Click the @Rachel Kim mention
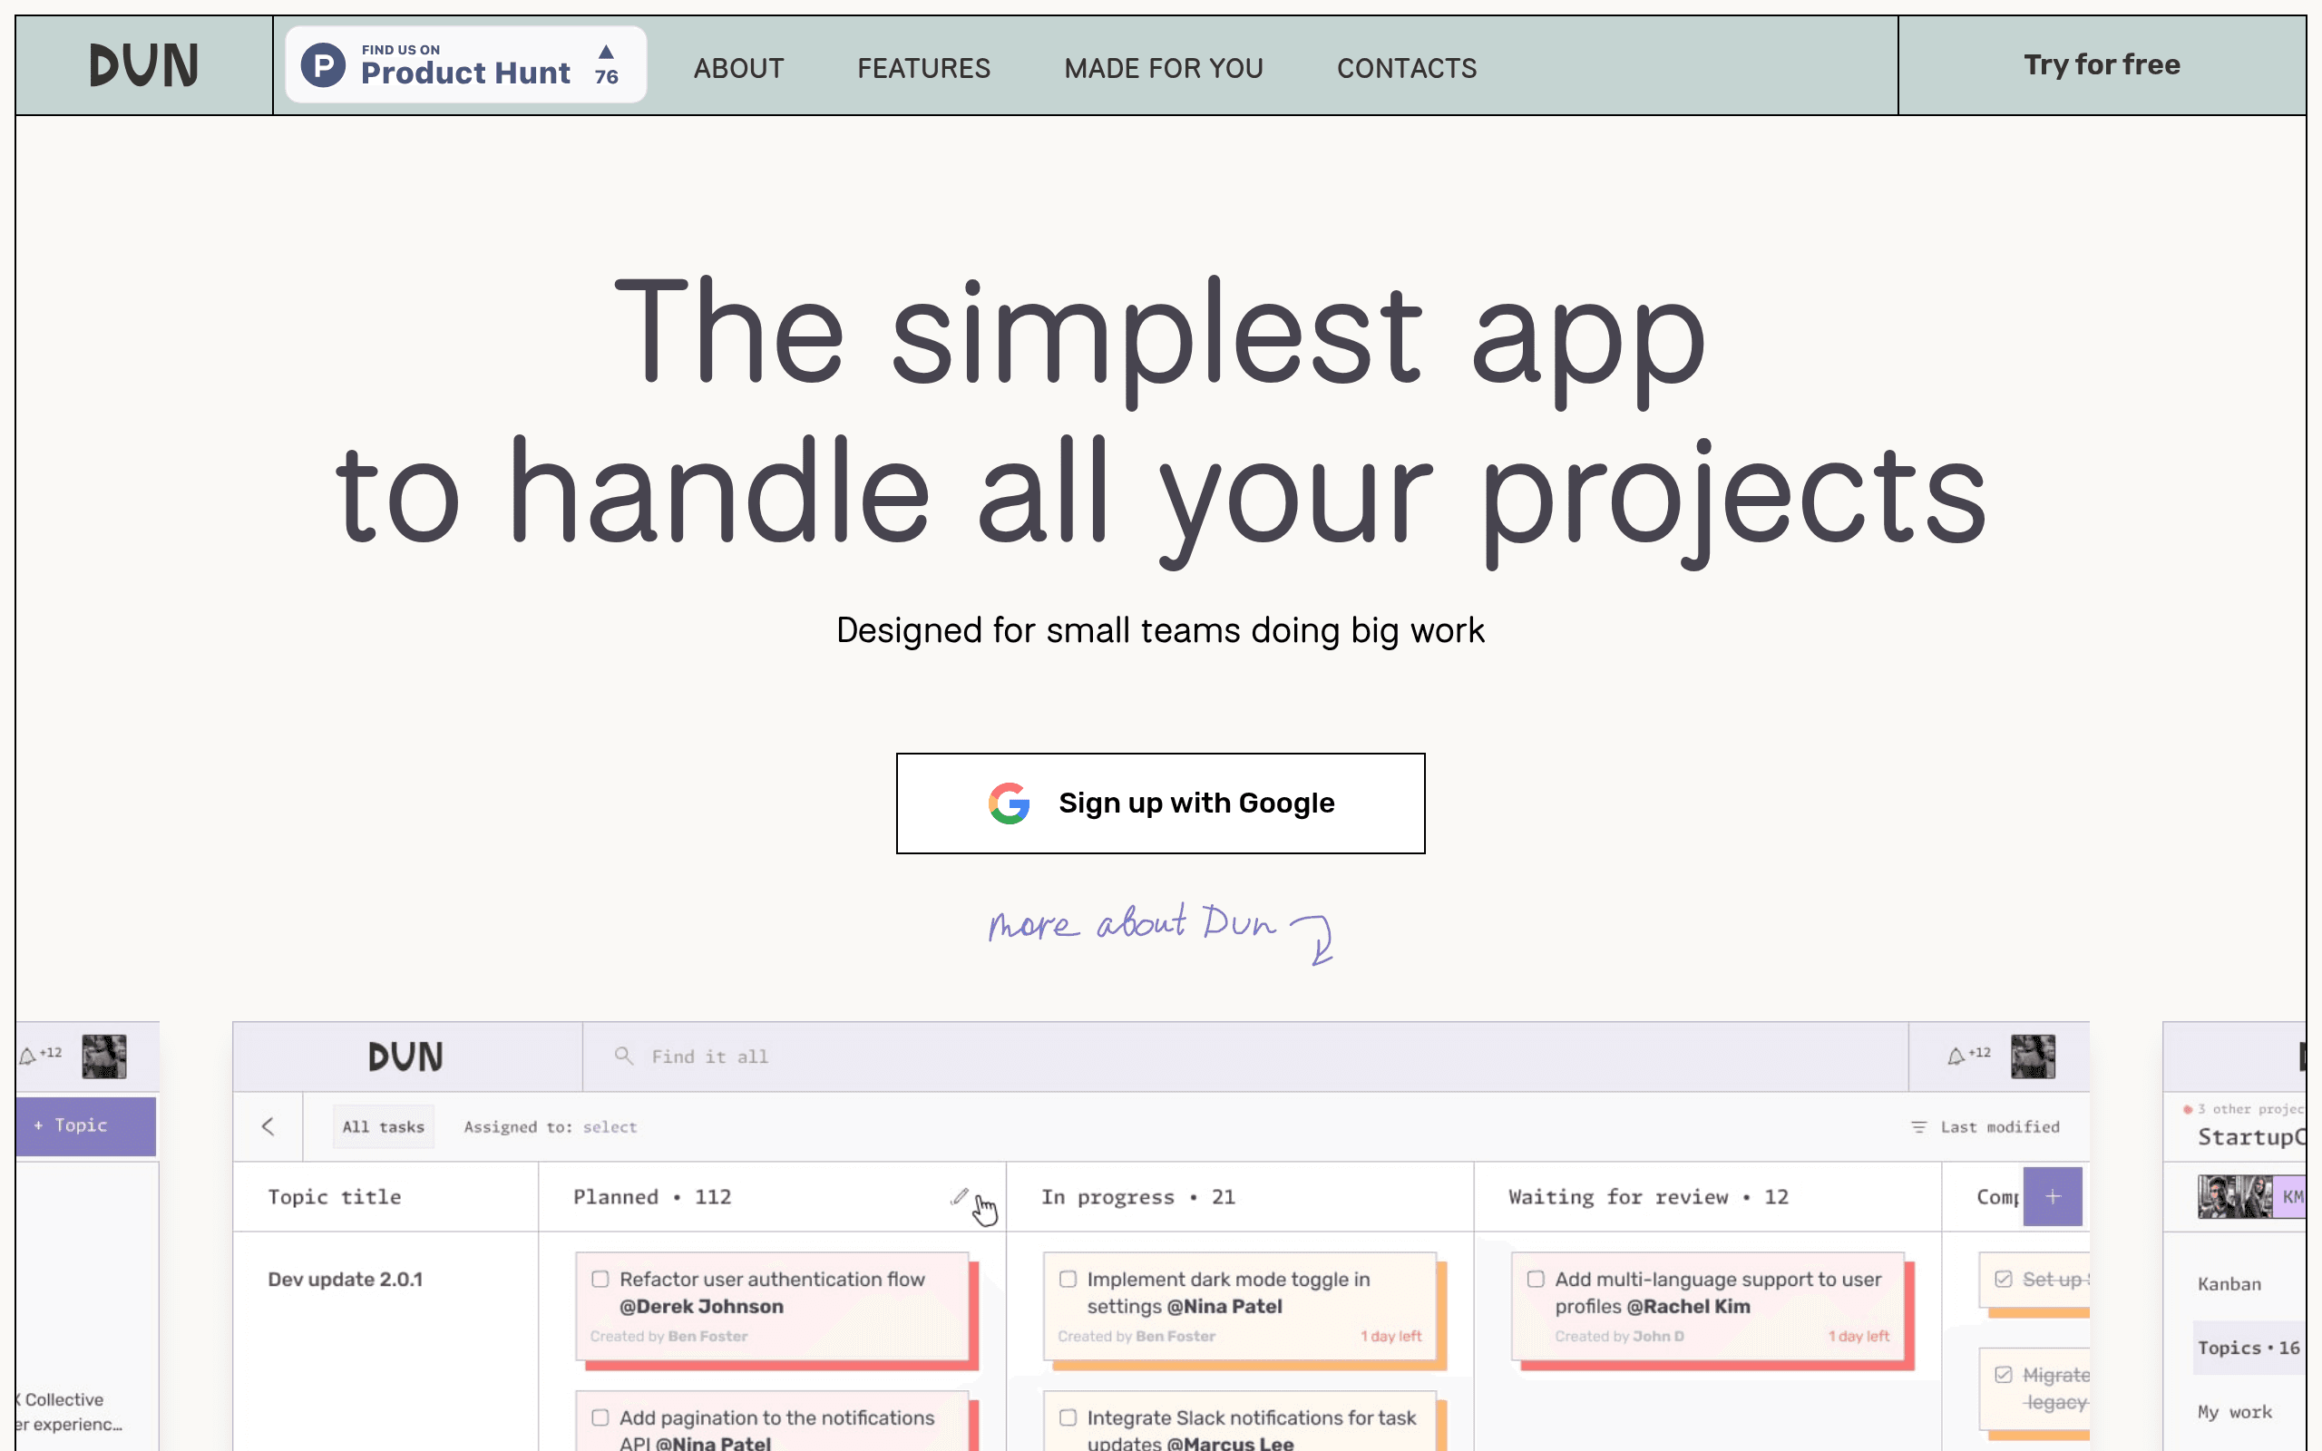The width and height of the screenshot is (2322, 1451). coord(1689,1306)
